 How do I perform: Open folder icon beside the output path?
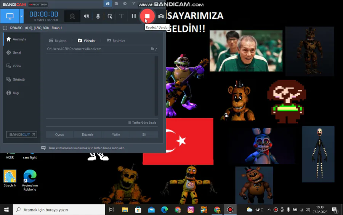[152, 48]
